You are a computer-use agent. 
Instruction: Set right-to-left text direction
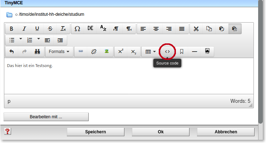coord(129,29)
